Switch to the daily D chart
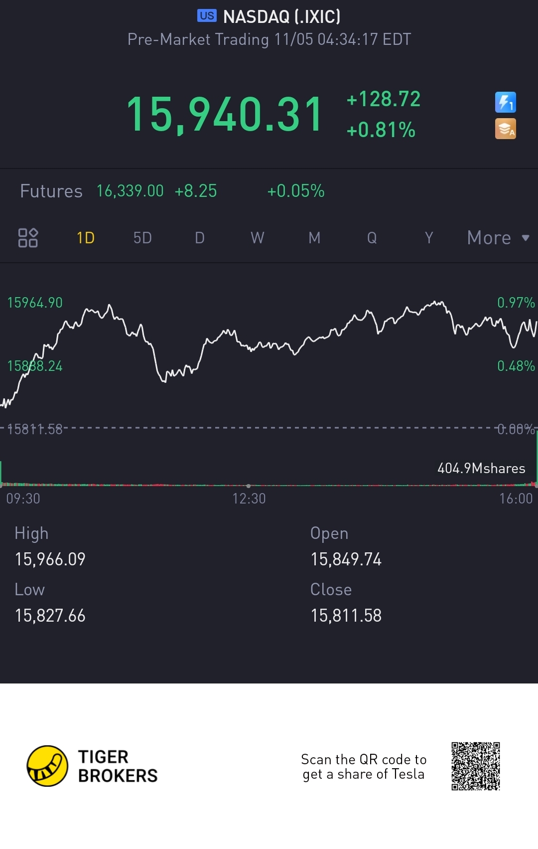Viewport: 538px width, 849px height. point(200,238)
